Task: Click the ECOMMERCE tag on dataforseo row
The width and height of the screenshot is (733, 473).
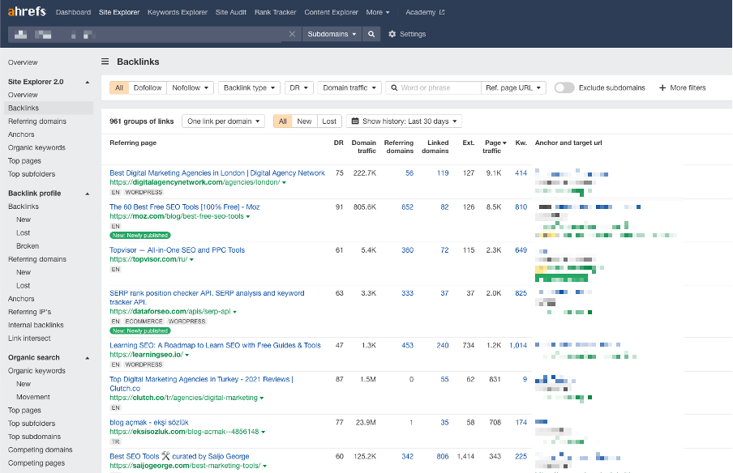Action: coord(144,322)
